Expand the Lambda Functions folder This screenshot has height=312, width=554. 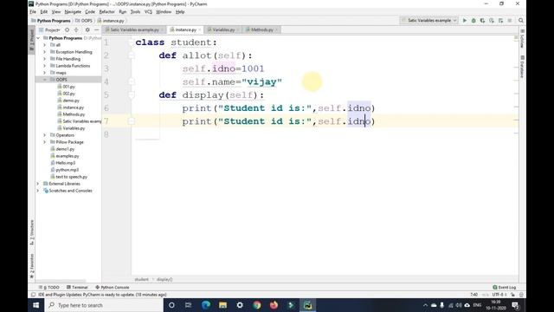(44, 66)
